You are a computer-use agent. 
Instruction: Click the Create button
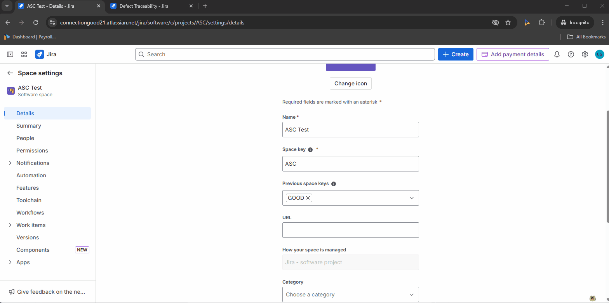pyautogui.click(x=456, y=54)
